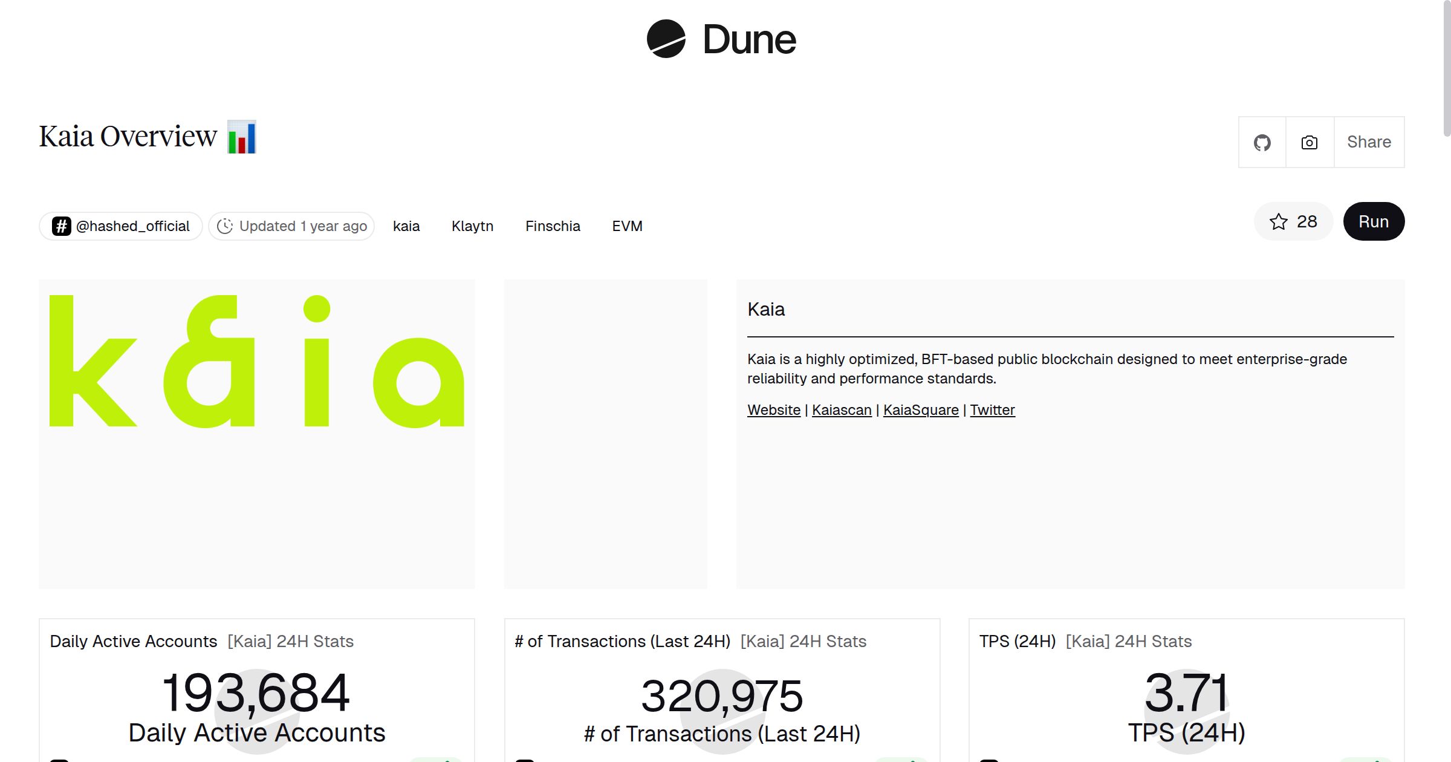Screen dimensions: 1451x762
Task: Select the kaia tag
Action: pos(406,226)
